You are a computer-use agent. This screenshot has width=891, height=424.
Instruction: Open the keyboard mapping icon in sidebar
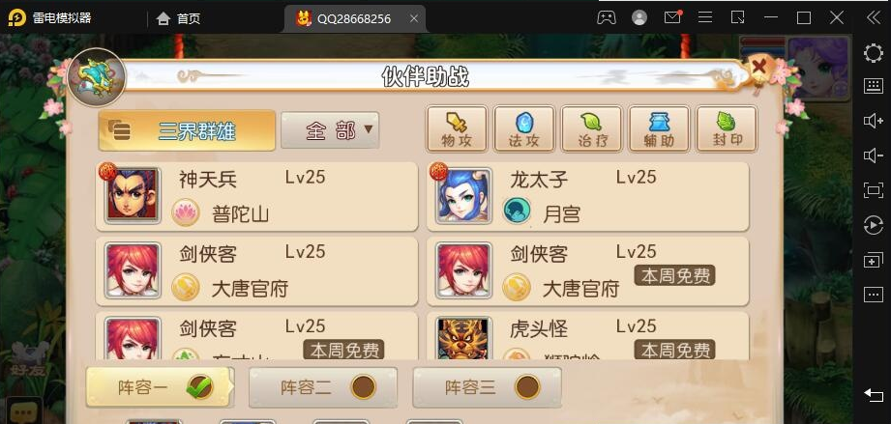point(873,86)
